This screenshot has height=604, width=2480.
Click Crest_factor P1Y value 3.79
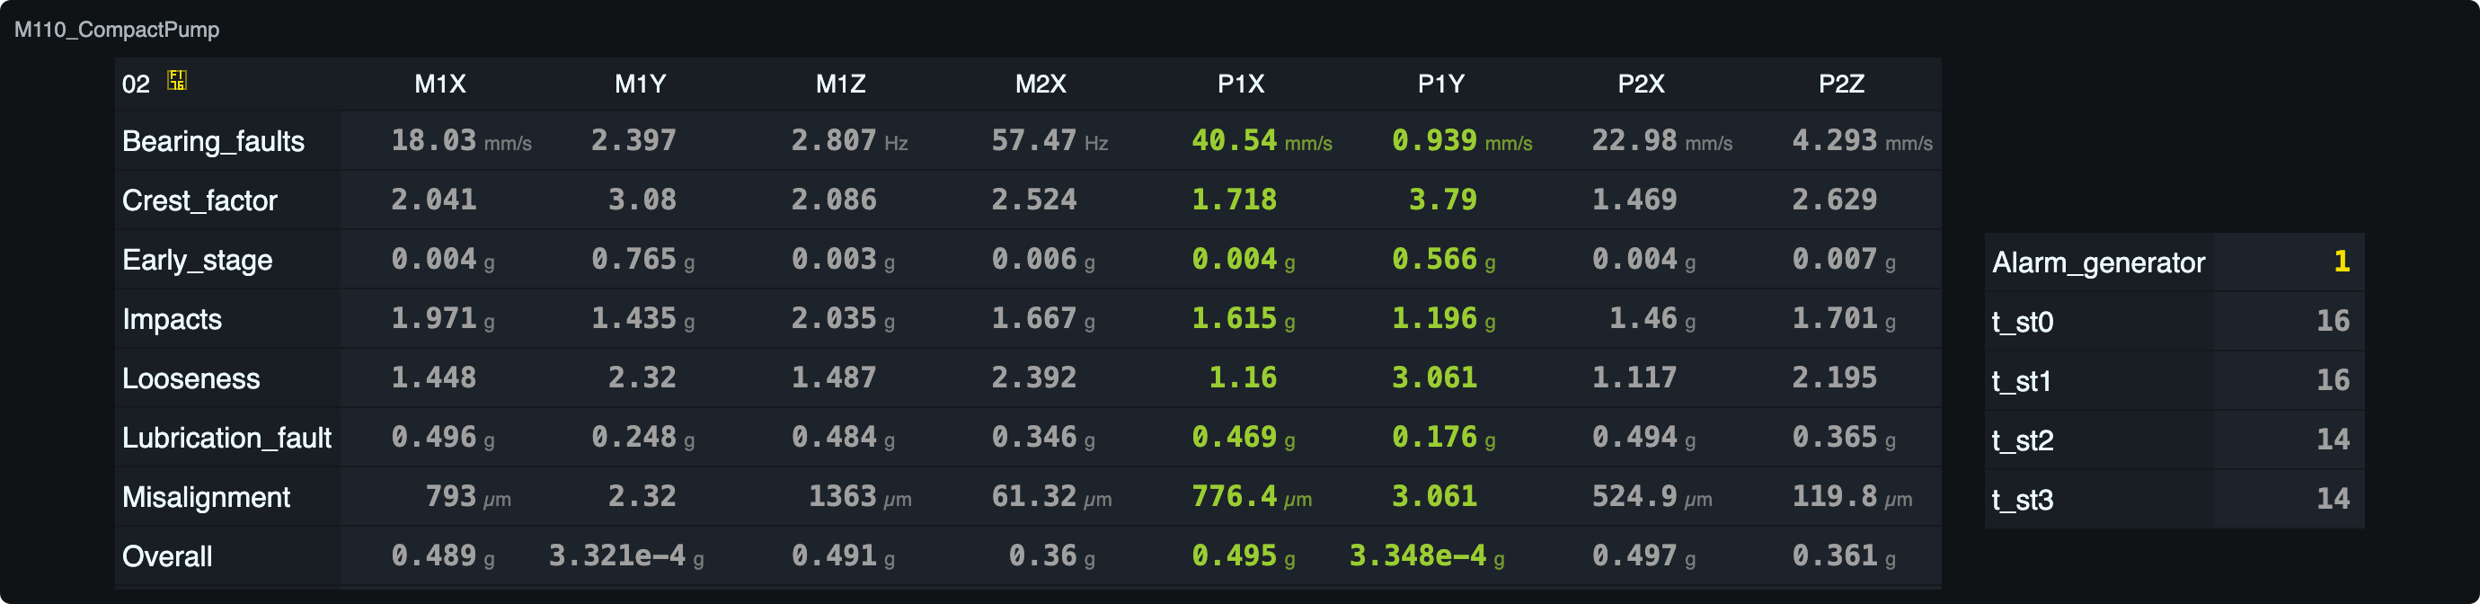[1443, 200]
